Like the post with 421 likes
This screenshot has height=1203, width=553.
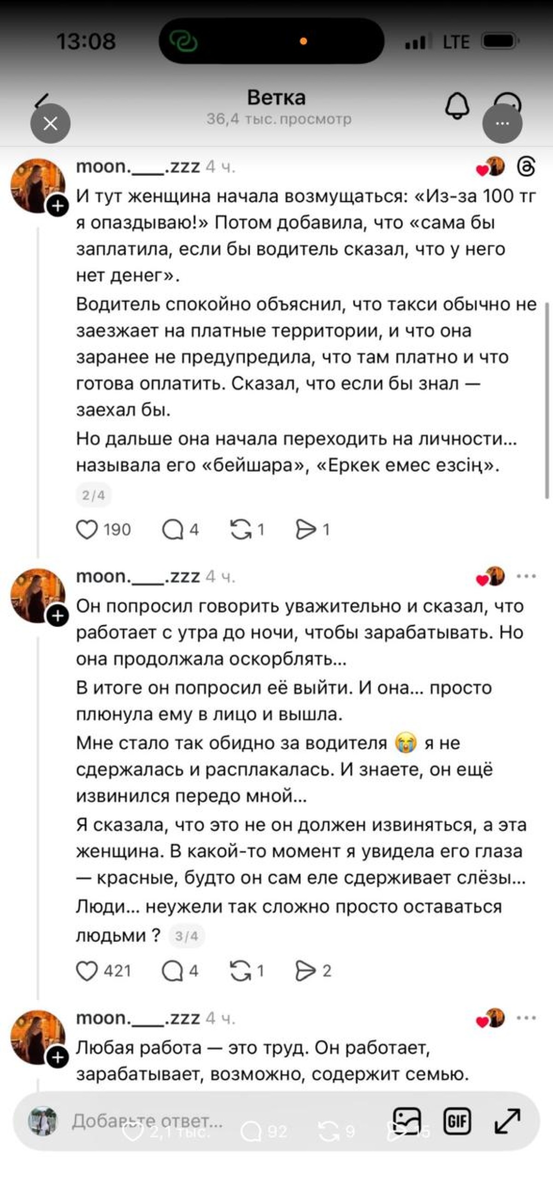[87, 971]
